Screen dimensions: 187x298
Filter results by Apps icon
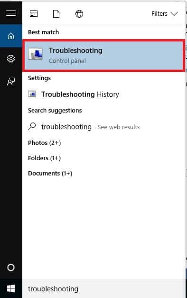coord(34,14)
